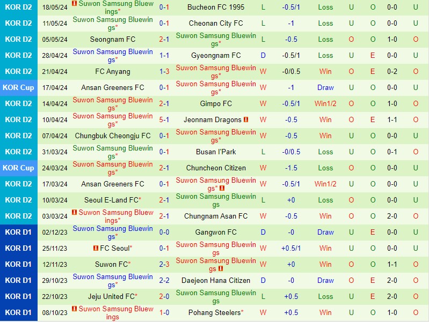This screenshot has width=429, height=322.
Task: Open Bucheon FC 1995 team link
Action: point(216,7)
